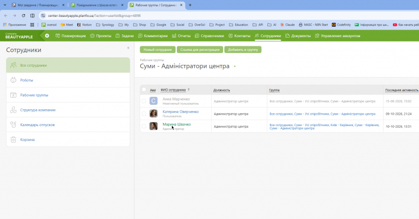Image resolution: width=419 pixels, height=219 pixels.
Task: Sort by ФИО сотрудника column
Action: point(173,90)
